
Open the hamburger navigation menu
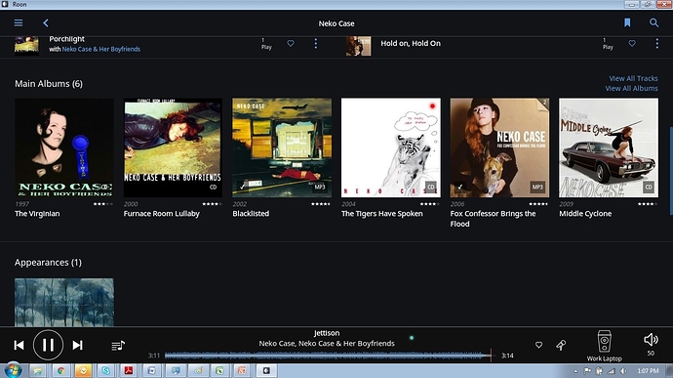click(19, 22)
